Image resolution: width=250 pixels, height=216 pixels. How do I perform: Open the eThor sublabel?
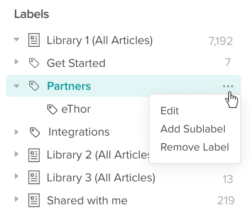pos(76,109)
